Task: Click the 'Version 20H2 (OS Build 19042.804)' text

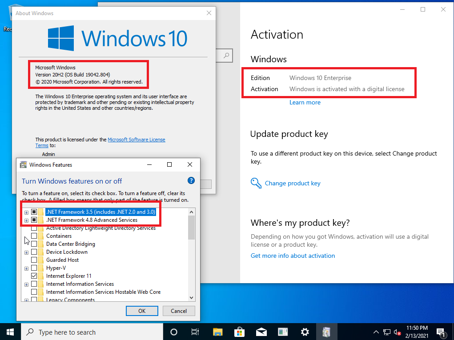Action: (72, 75)
